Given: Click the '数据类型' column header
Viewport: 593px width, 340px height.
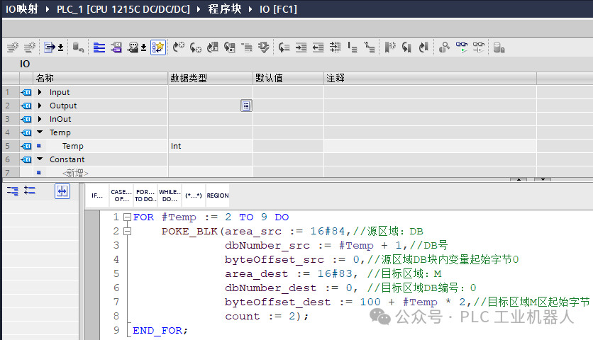Looking at the screenshot, I should tap(210, 78).
